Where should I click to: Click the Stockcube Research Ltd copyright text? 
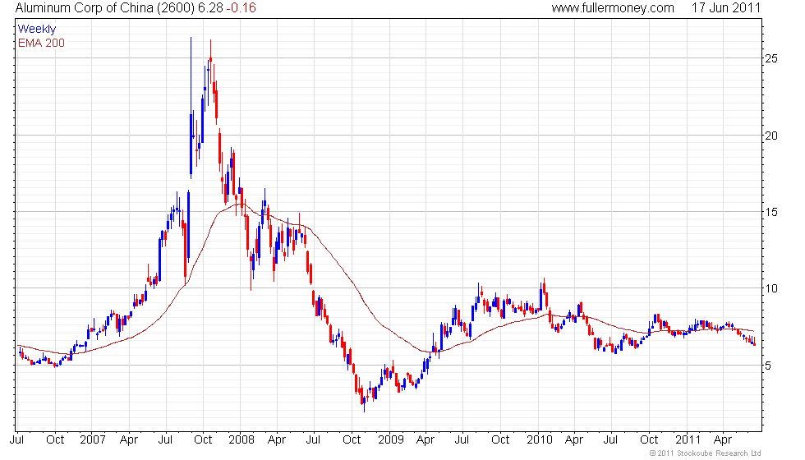(x=705, y=453)
